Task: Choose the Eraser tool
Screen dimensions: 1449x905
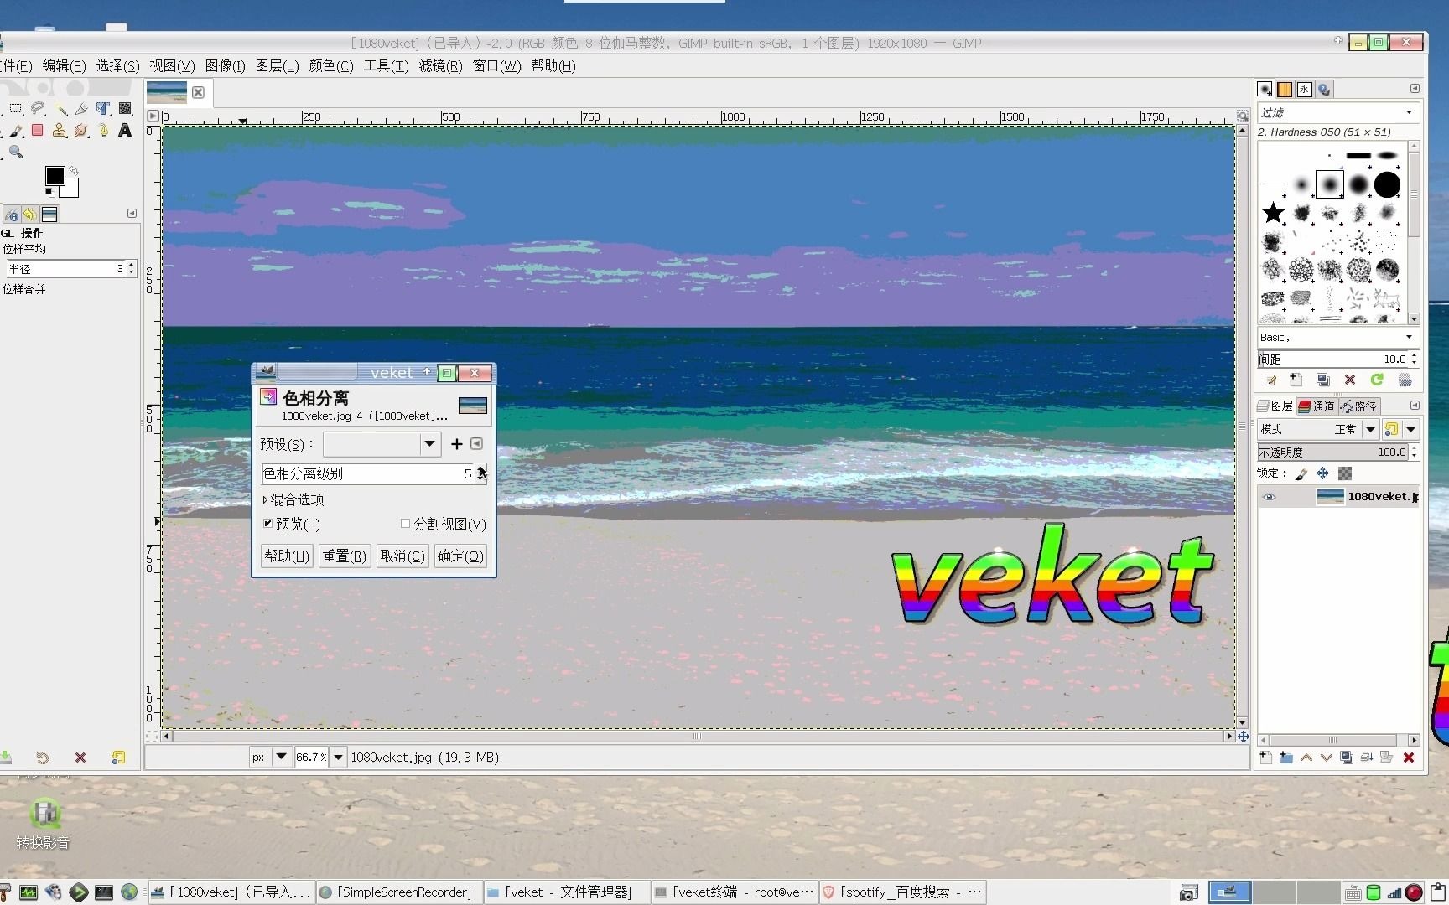Action: pyautogui.click(x=37, y=131)
